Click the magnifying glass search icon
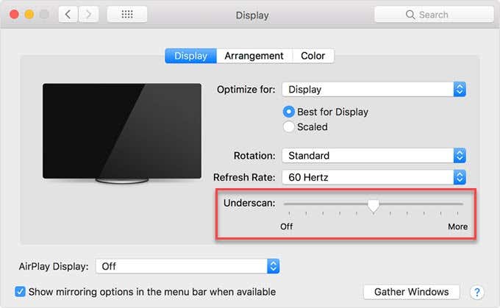This screenshot has width=500, height=308. point(410,15)
